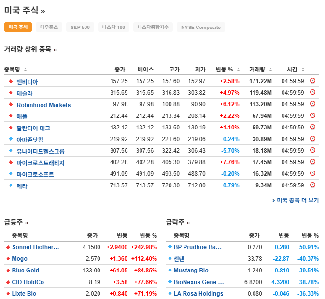325x299 pixels.
Task: Click the red up arrow beside 엔비디아
Action: click(11, 81)
